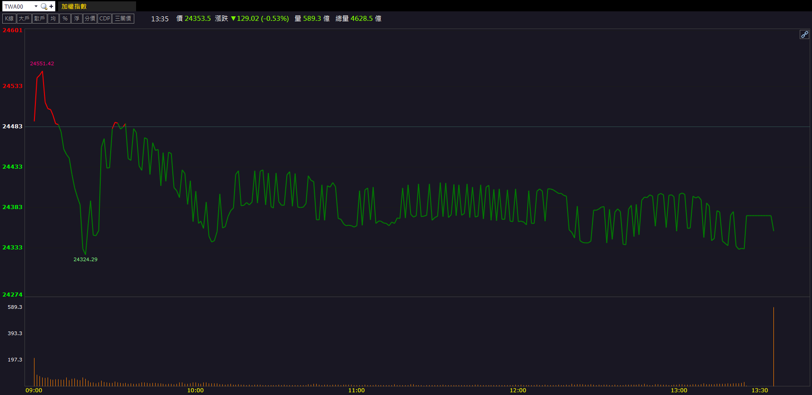Viewport: 812px width, 395px height.
Task: Open the 分價 price distribution view
Action: (90, 19)
